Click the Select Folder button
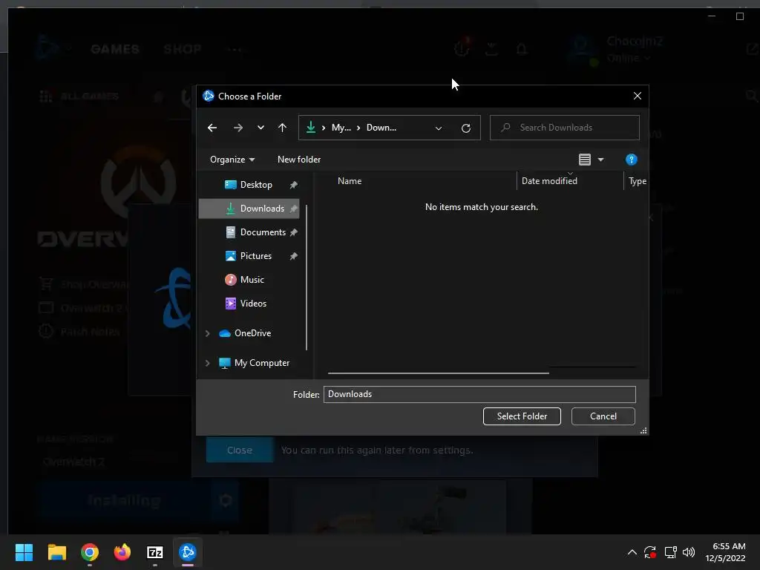 (522, 416)
